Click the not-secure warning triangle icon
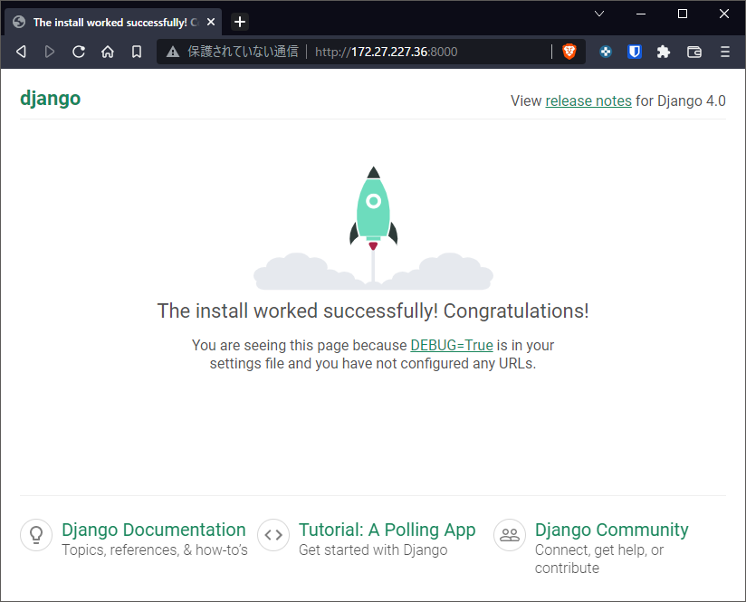The height and width of the screenshot is (602, 746). point(173,52)
